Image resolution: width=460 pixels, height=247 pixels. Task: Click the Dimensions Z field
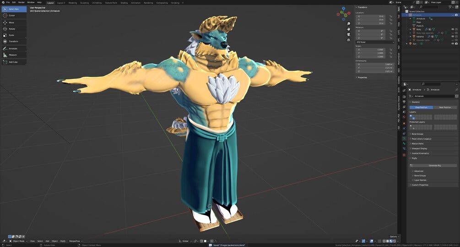click(x=375, y=71)
